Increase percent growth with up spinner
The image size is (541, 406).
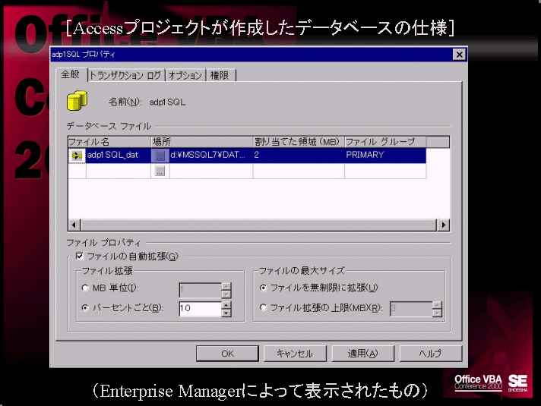[x=226, y=304]
